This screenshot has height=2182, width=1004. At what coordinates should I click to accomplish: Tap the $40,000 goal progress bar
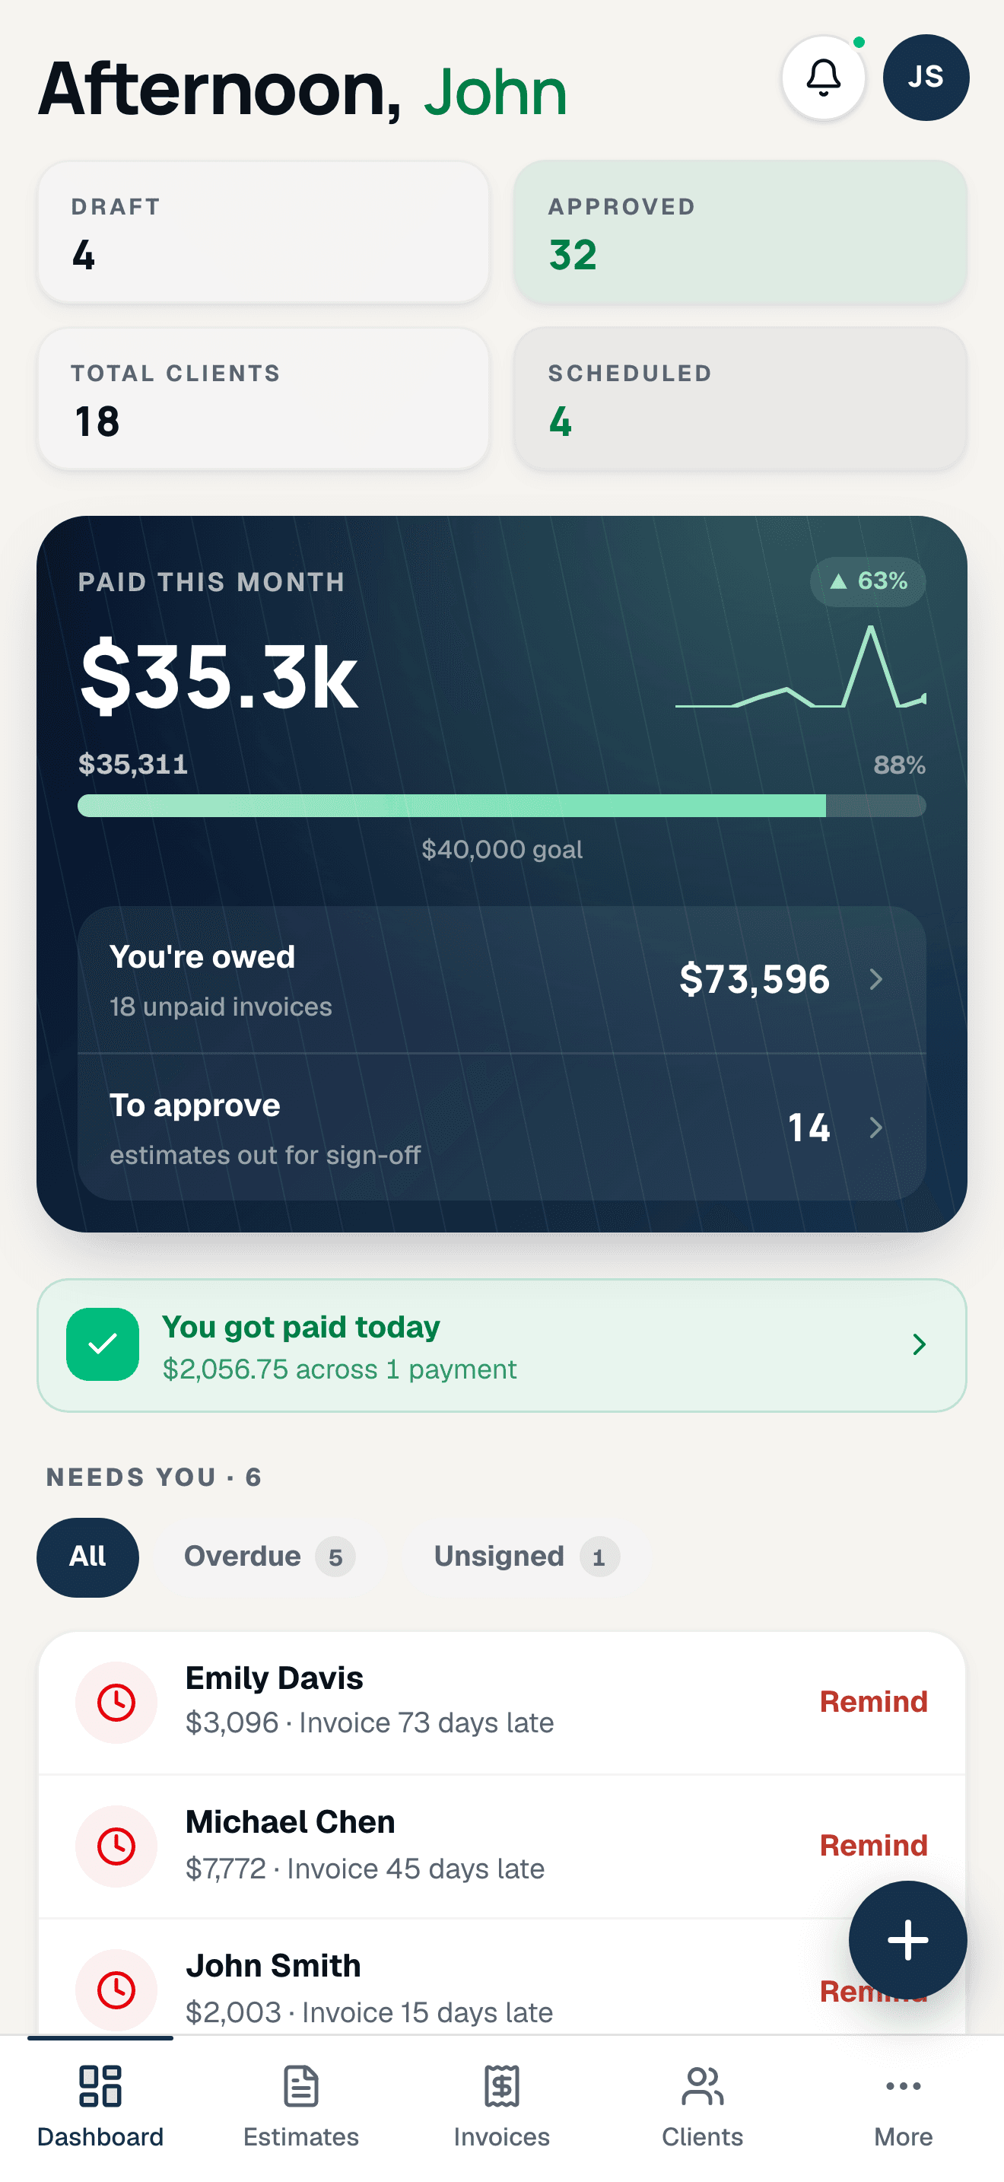502,806
